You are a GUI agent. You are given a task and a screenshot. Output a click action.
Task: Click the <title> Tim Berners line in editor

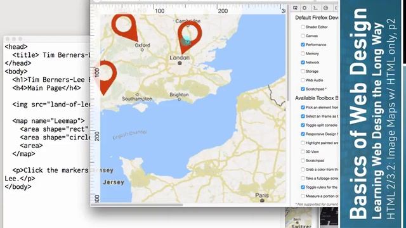51,55
